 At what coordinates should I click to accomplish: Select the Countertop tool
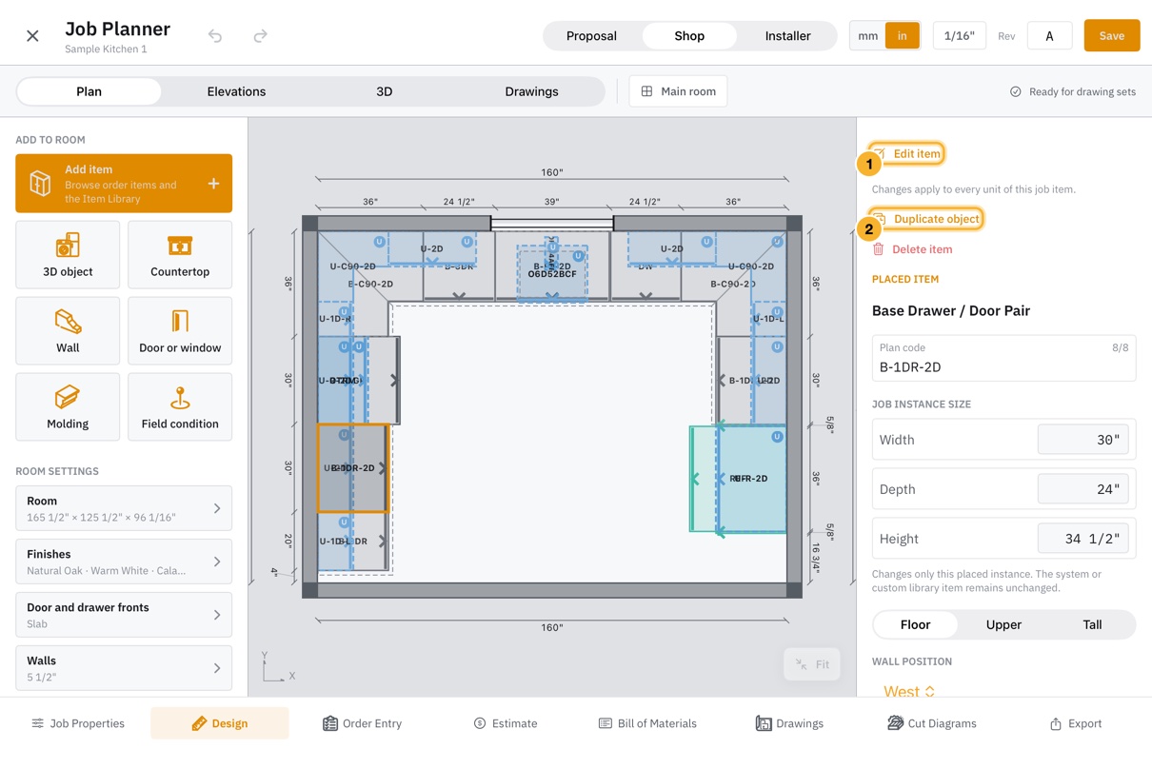coord(180,255)
